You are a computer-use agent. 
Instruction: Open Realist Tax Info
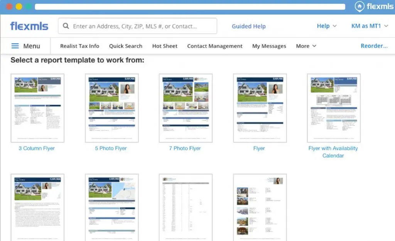click(x=79, y=46)
